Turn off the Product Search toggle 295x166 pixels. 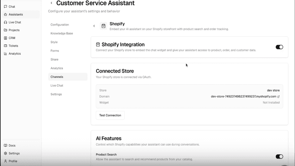click(279, 157)
